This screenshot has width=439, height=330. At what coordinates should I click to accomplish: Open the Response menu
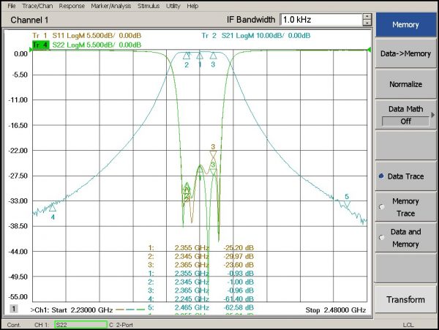pos(72,6)
